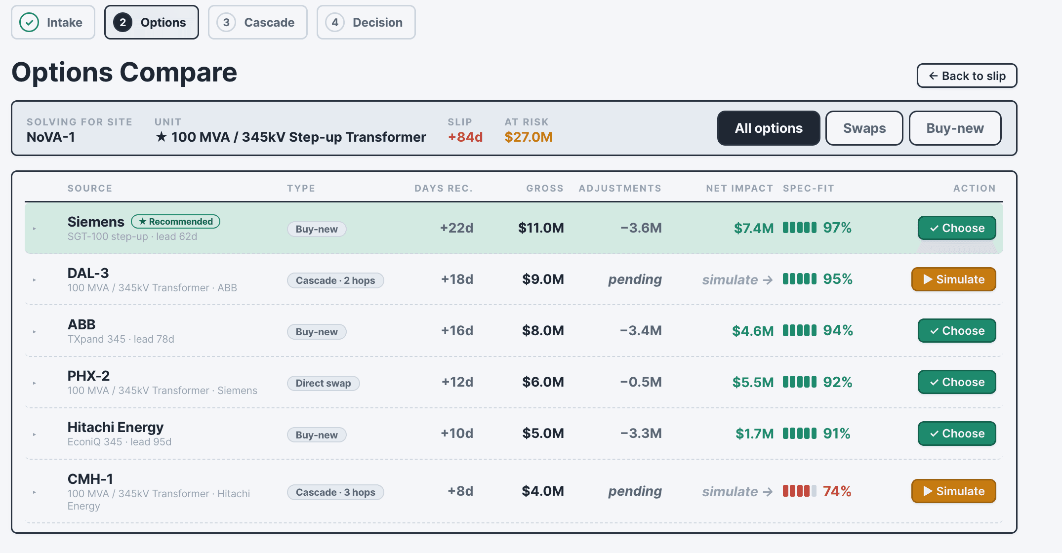Choose the Siemens option

(957, 228)
